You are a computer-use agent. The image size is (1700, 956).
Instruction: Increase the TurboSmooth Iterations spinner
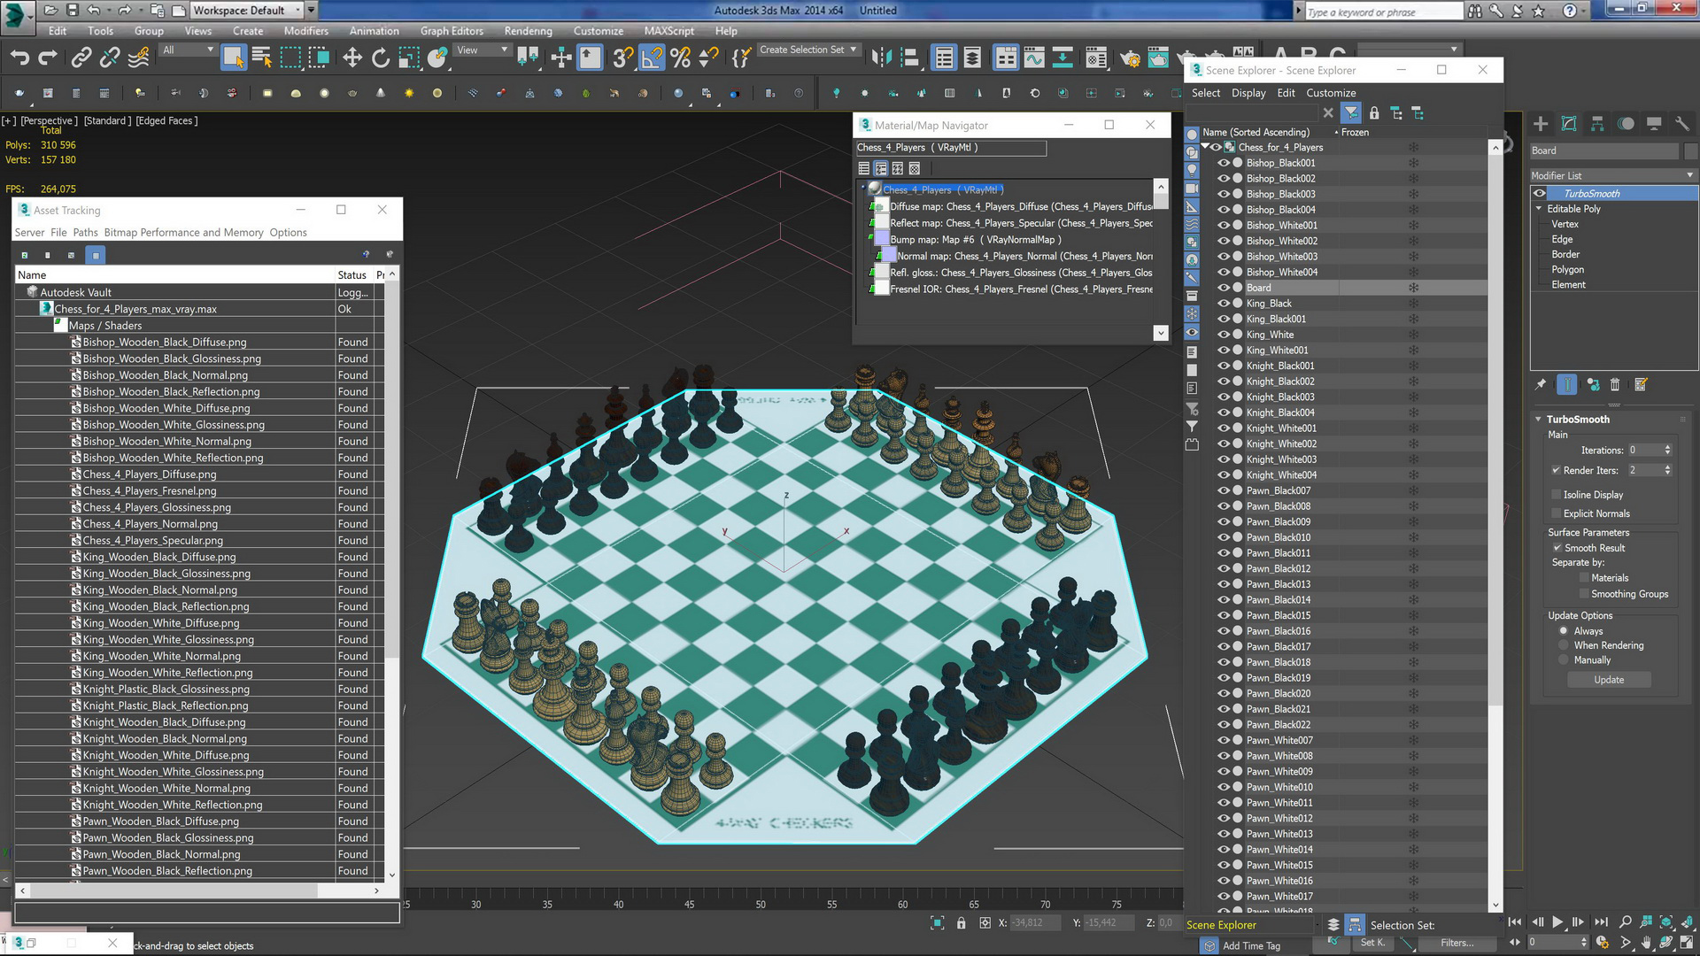(1667, 447)
